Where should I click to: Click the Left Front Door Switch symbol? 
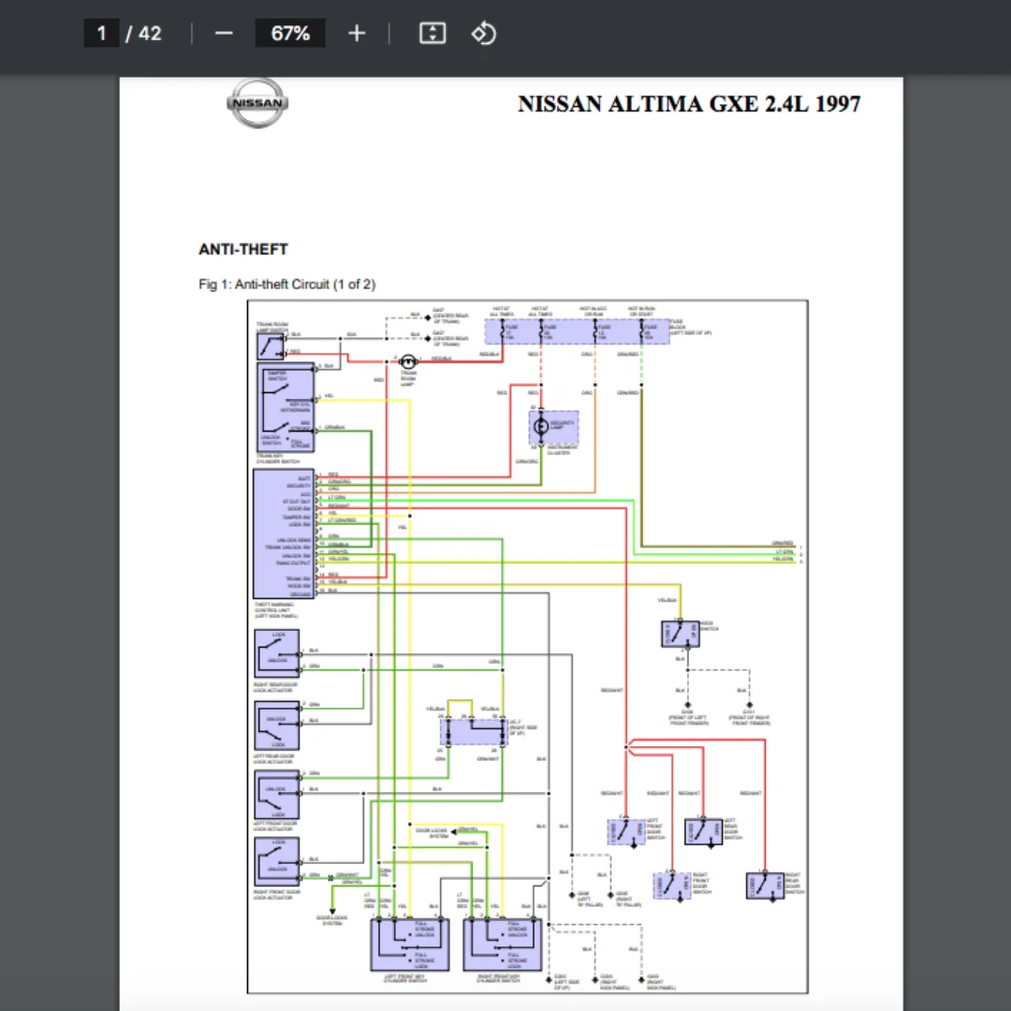(626, 832)
